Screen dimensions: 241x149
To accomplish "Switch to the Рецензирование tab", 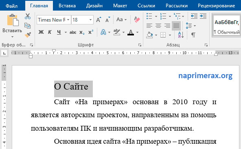I will coord(217,6).
